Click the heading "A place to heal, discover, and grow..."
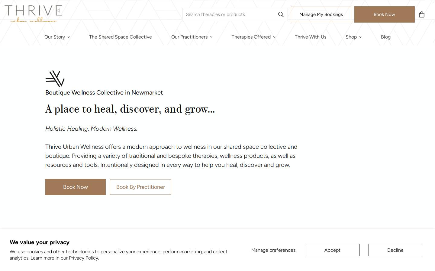Image resolution: width=435 pixels, height=271 pixels. [130, 109]
